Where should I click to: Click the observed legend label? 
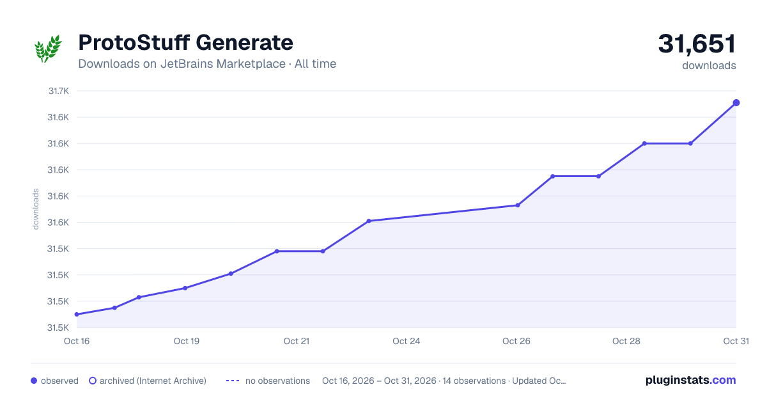(59, 381)
